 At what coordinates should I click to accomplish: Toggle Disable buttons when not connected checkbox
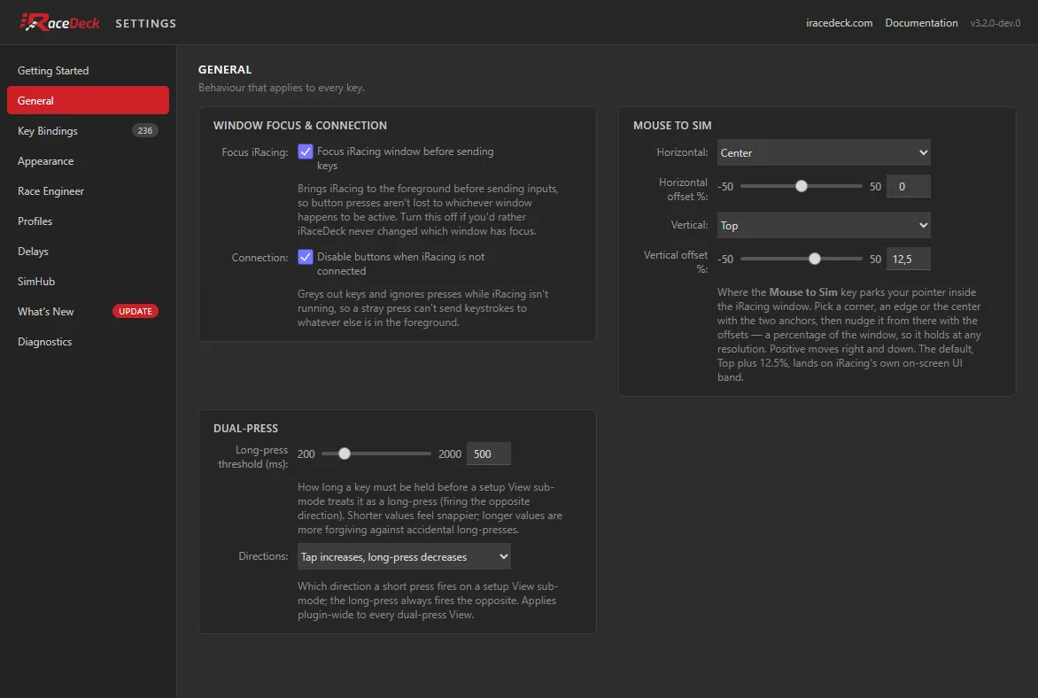click(306, 257)
